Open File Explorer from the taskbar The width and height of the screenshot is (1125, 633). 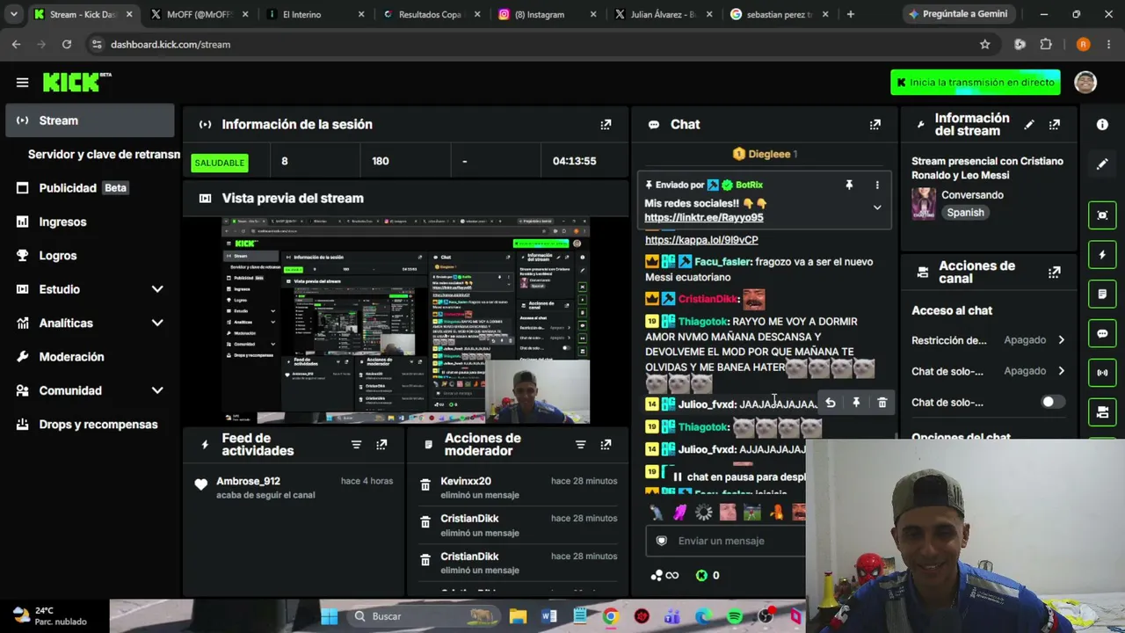coord(518,616)
